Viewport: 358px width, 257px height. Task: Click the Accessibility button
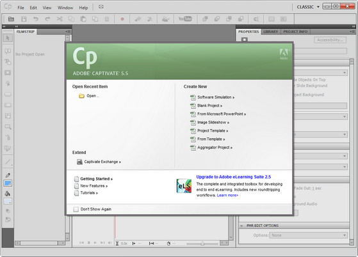[330, 40]
